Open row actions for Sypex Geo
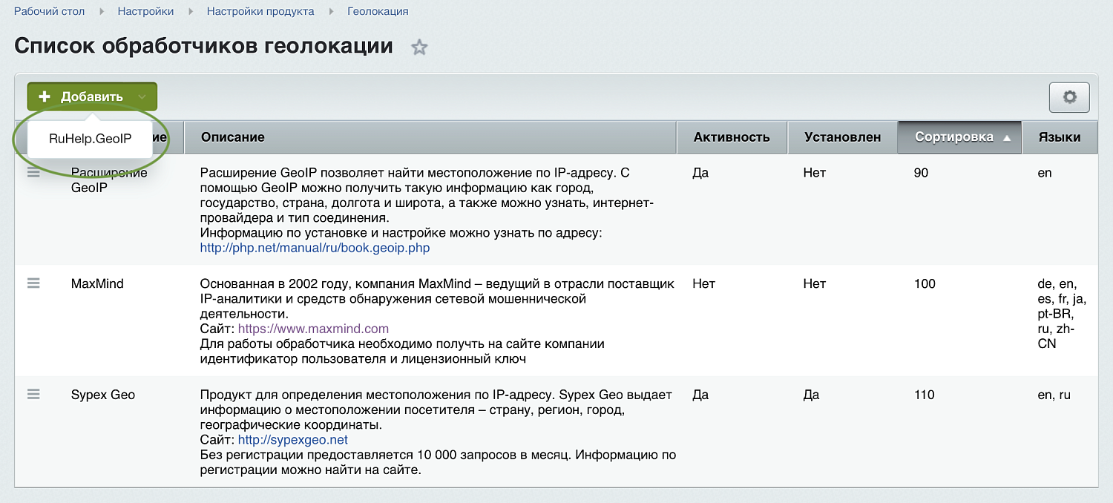This screenshot has width=1113, height=503. (33, 394)
